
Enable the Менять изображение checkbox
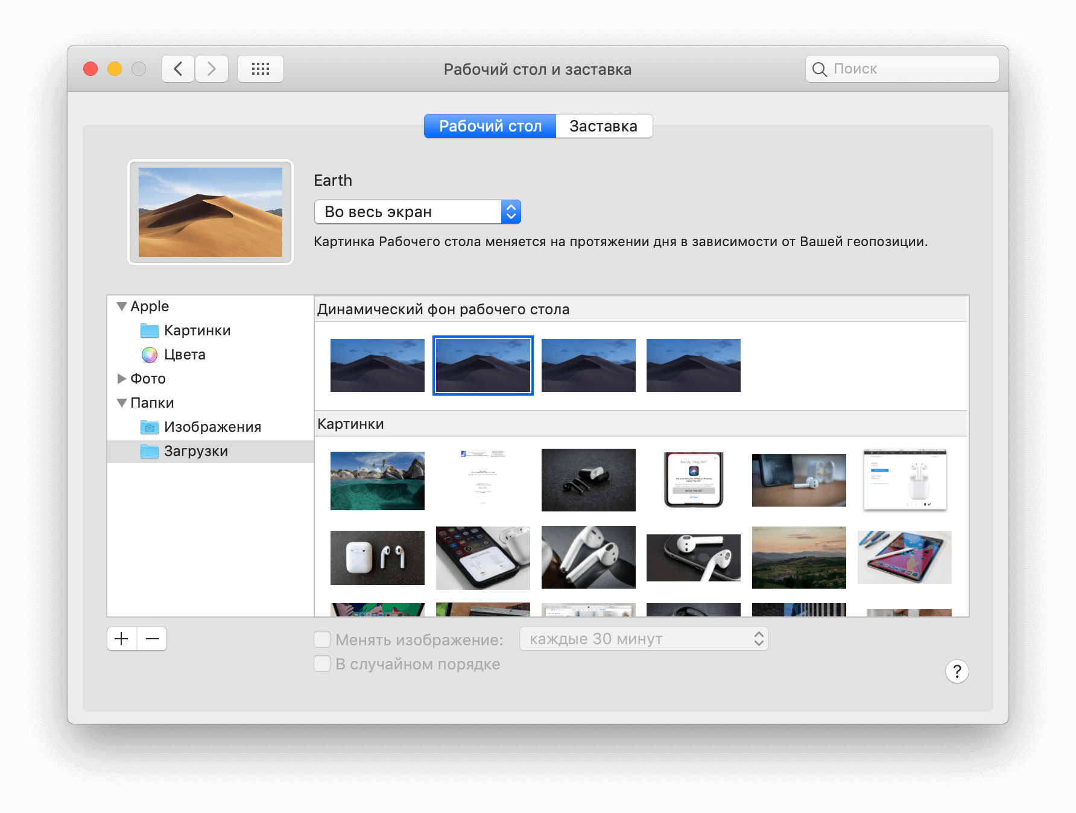click(322, 639)
